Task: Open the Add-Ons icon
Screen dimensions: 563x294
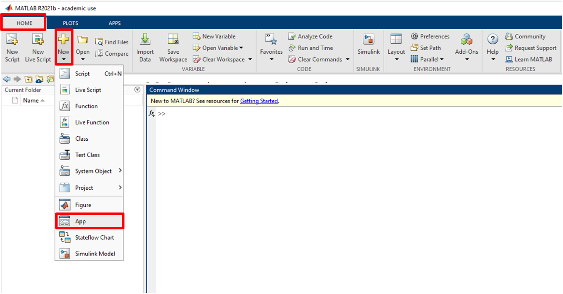Action: 466,40
